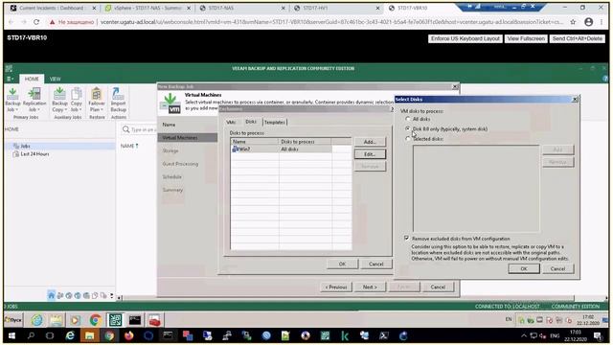Viewport: 613px width, 345px height.
Task: Click the red toolbox icon in remote taskbar
Action: [x=154, y=320]
